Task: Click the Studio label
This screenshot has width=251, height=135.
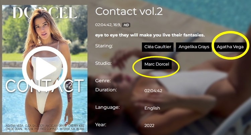Action: [103, 63]
